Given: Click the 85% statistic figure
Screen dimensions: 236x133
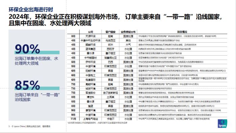Looking at the screenshot, I should [x=27, y=85].
